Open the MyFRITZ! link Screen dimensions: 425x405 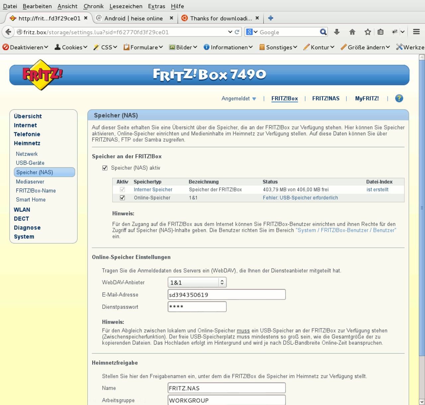pos(367,99)
